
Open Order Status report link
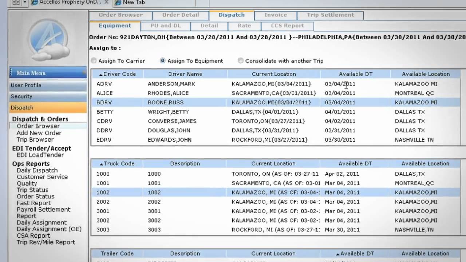pos(35,196)
